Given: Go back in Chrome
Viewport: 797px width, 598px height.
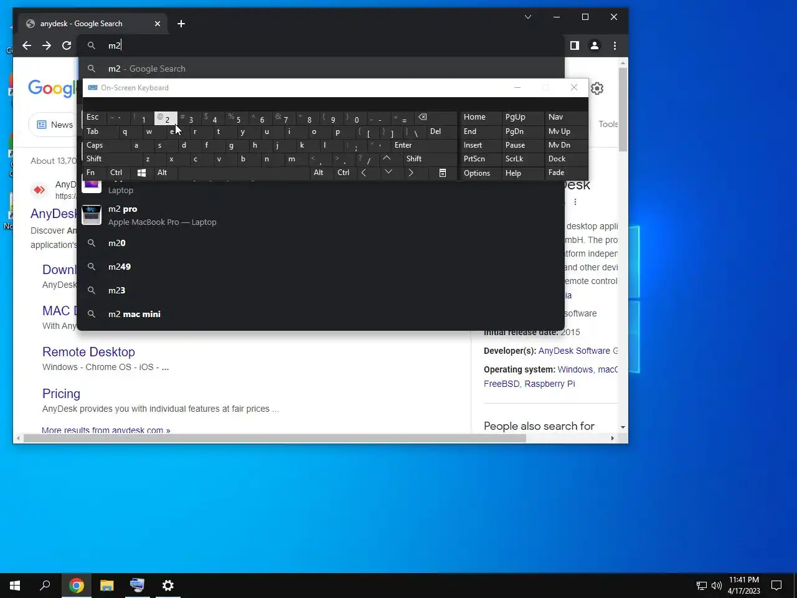Looking at the screenshot, I should point(26,45).
